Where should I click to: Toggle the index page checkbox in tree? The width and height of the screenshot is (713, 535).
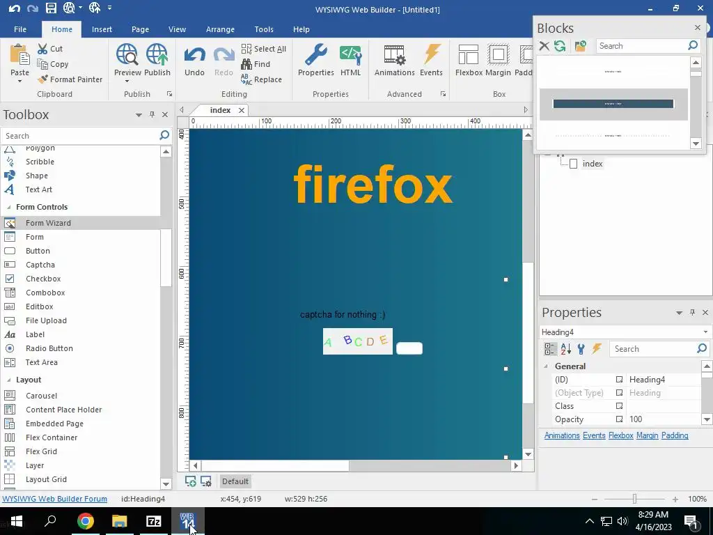point(574,164)
